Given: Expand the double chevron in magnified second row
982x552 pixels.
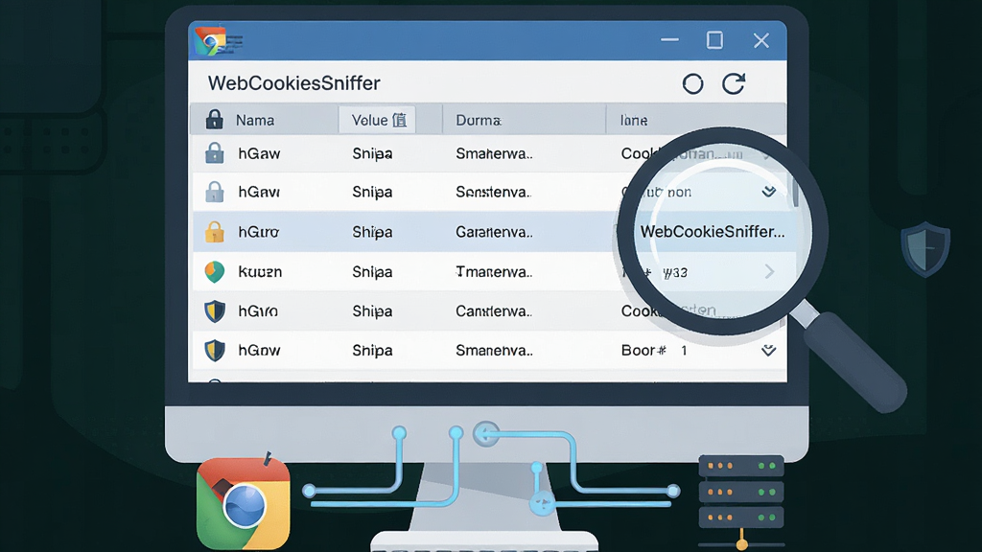Looking at the screenshot, I should click(769, 192).
